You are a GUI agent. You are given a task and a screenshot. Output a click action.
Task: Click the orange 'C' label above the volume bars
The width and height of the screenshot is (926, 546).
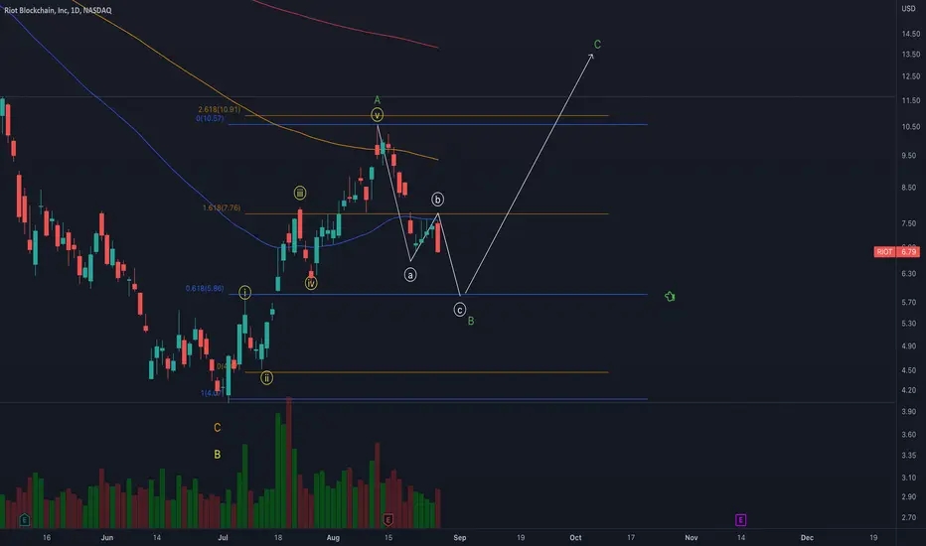click(218, 427)
